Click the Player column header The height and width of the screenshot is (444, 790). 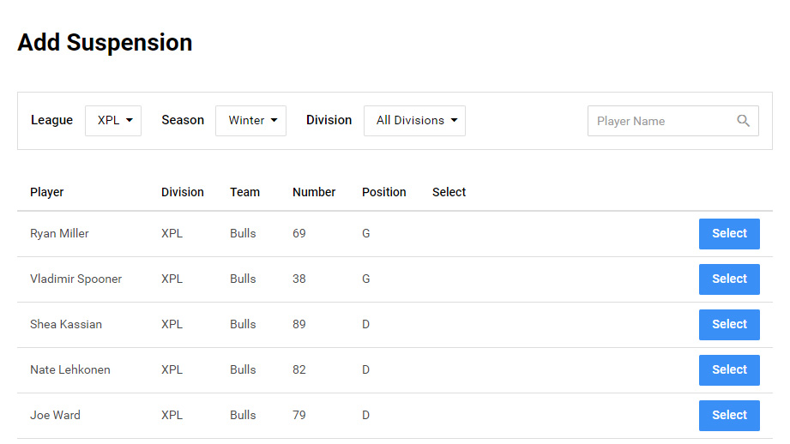tap(47, 192)
